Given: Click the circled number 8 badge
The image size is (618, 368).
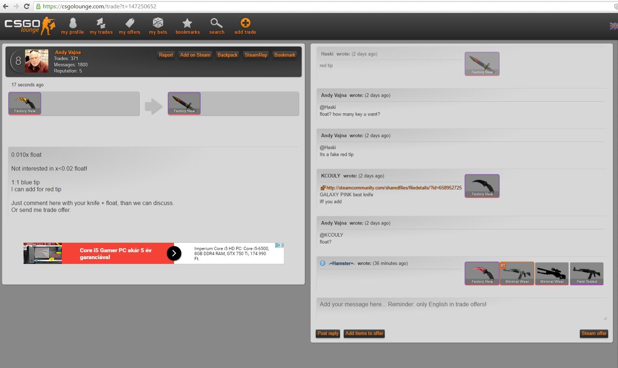Looking at the screenshot, I should point(18,61).
